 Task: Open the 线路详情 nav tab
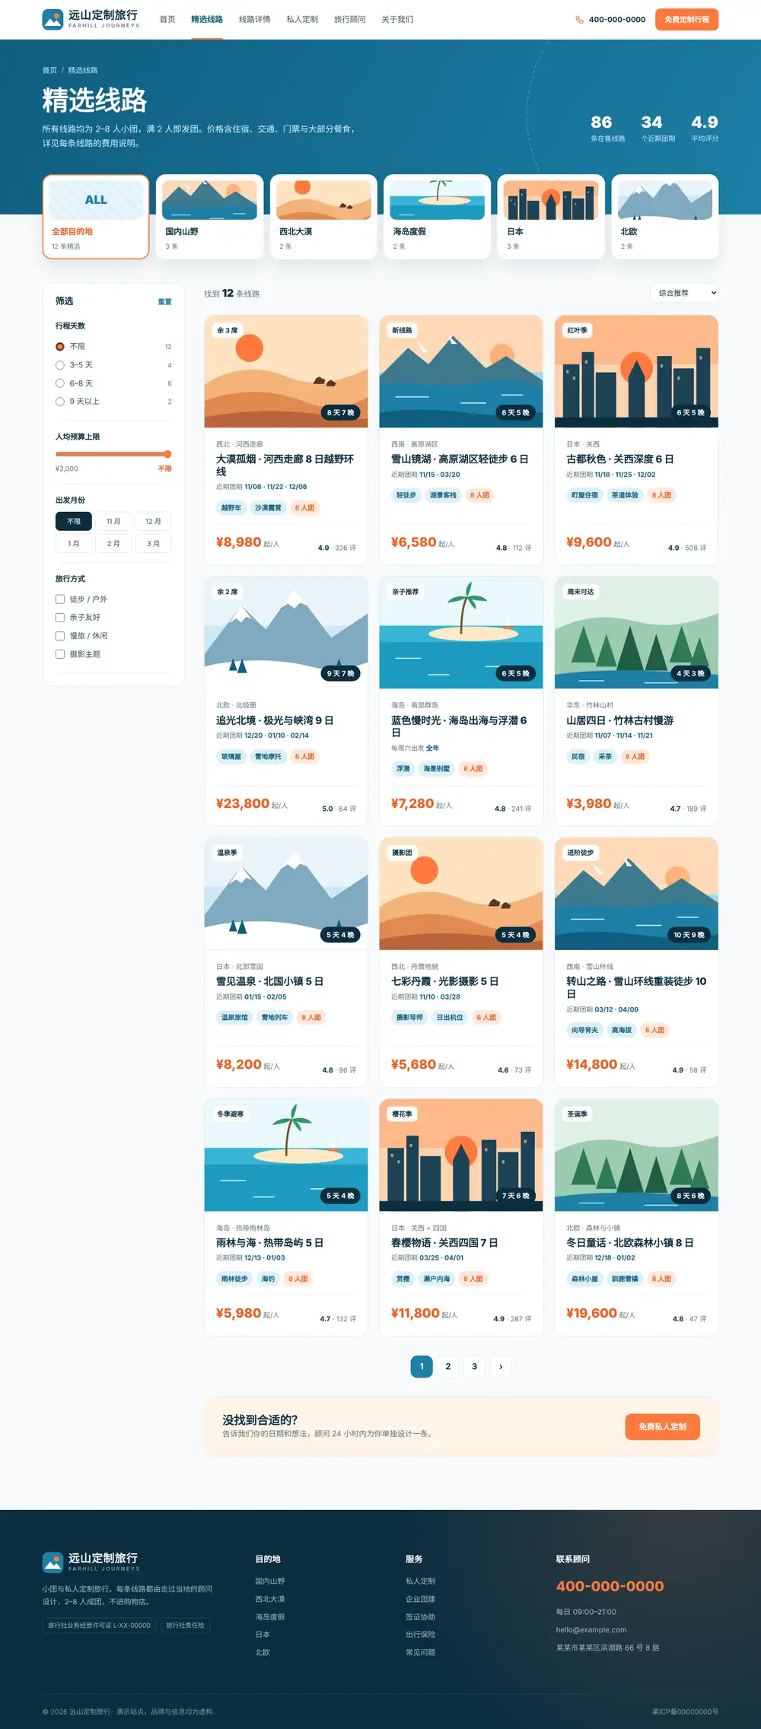pyautogui.click(x=254, y=20)
